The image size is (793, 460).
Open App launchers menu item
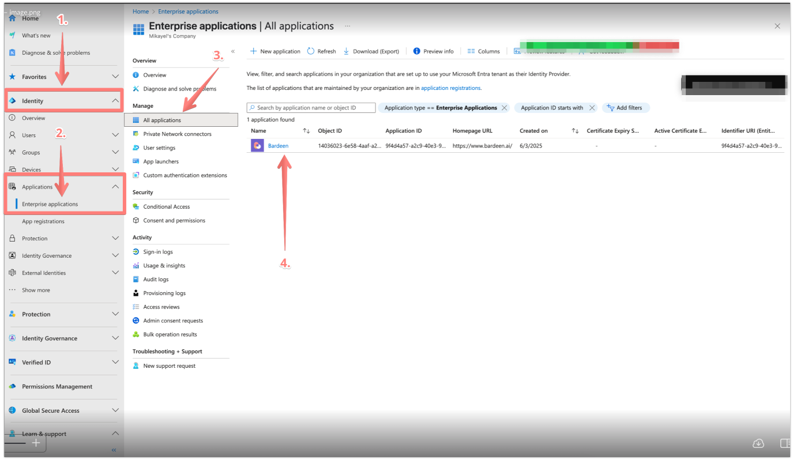click(161, 161)
